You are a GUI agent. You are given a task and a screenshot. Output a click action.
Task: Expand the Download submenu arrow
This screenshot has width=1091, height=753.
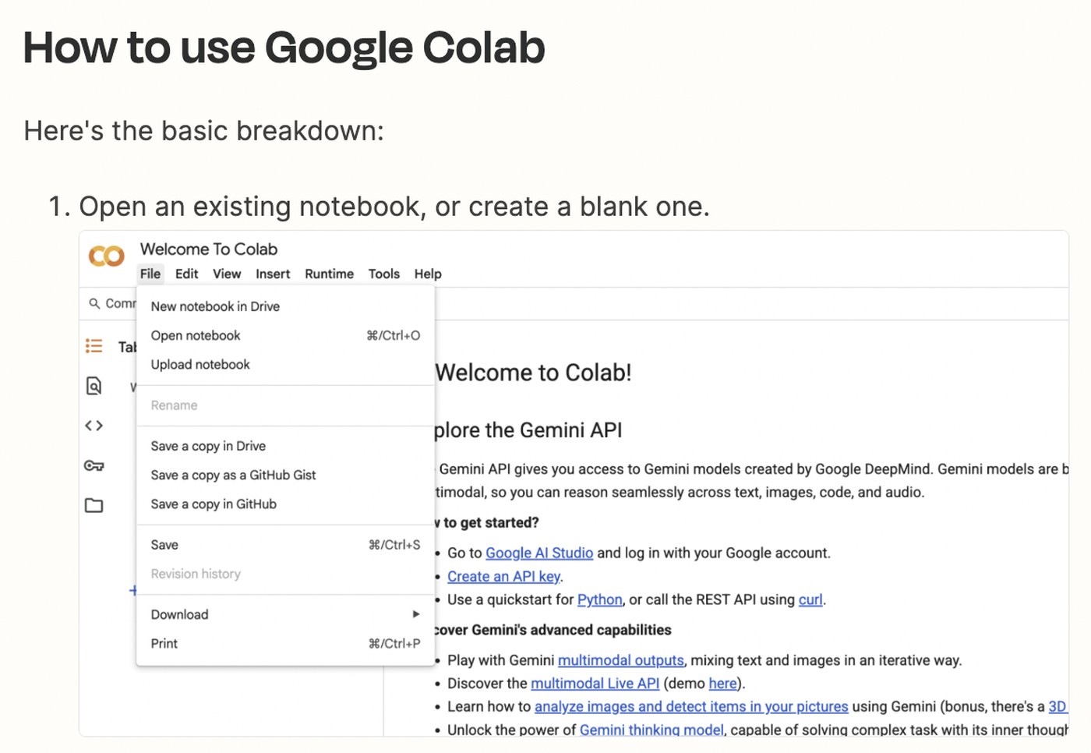416,614
